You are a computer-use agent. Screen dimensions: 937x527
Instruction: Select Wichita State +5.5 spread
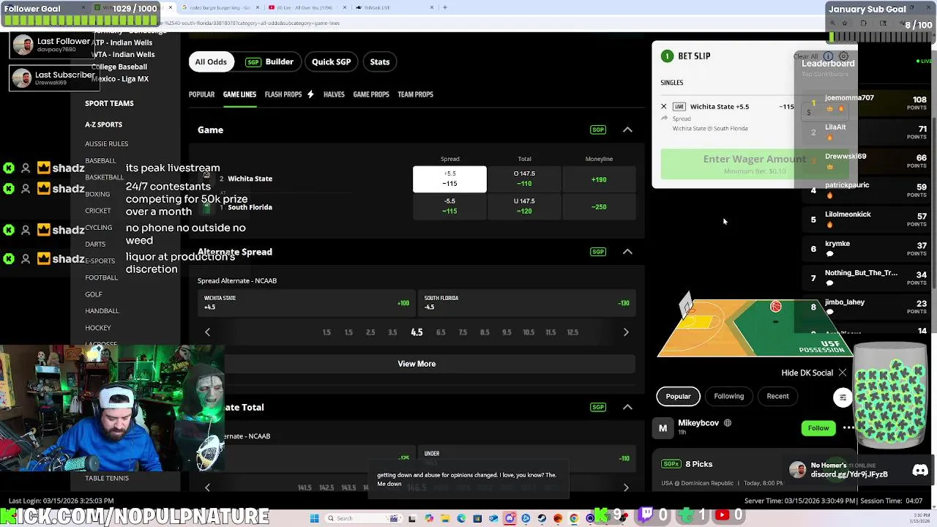point(449,179)
